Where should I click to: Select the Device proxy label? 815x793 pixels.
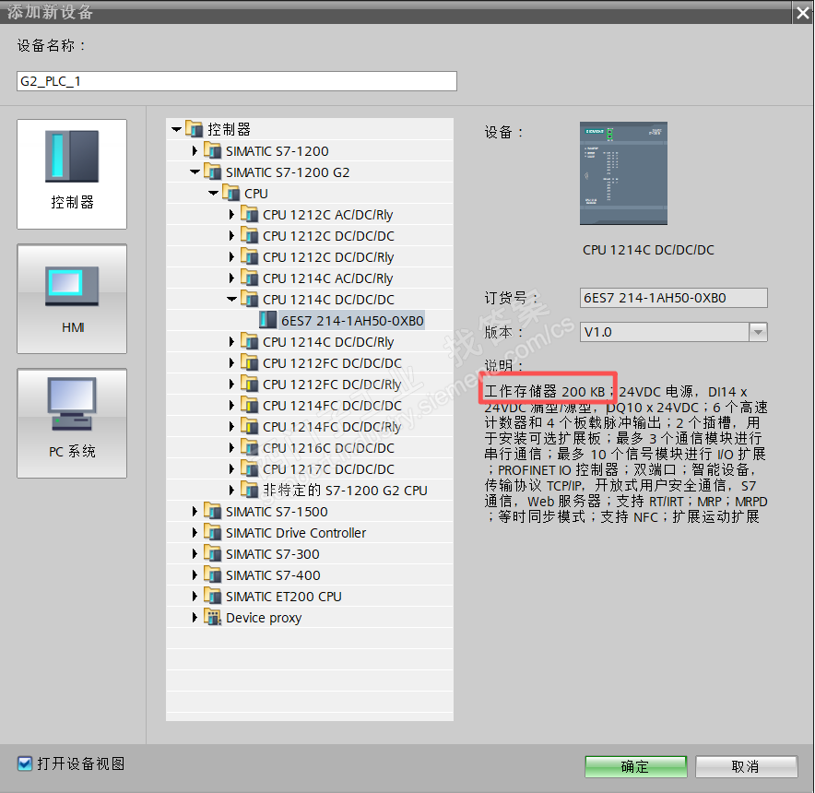click(264, 618)
